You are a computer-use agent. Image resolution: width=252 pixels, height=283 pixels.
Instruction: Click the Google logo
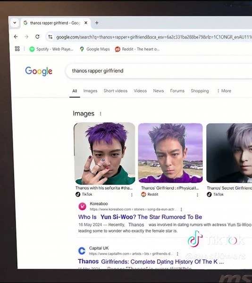click(39, 71)
